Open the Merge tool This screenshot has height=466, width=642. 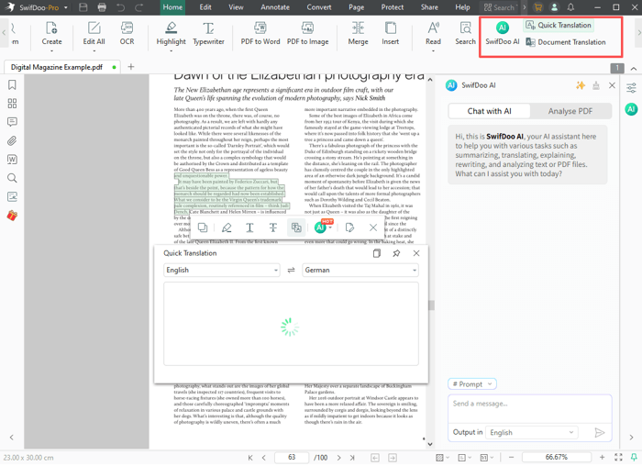click(x=358, y=34)
